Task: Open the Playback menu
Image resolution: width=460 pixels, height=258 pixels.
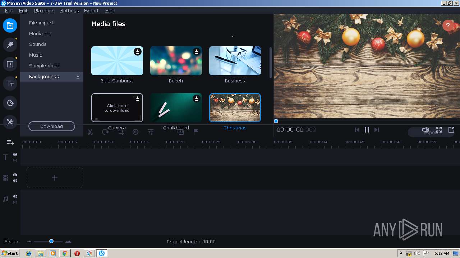Action: coord(44,10)
